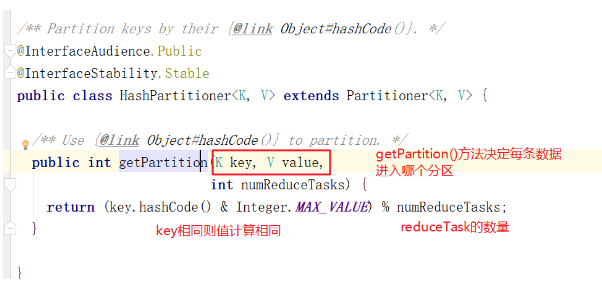Screen dimensions: 602x285
Task: Click the numReduceTasks parameter declaration
Action: (280, 185)
